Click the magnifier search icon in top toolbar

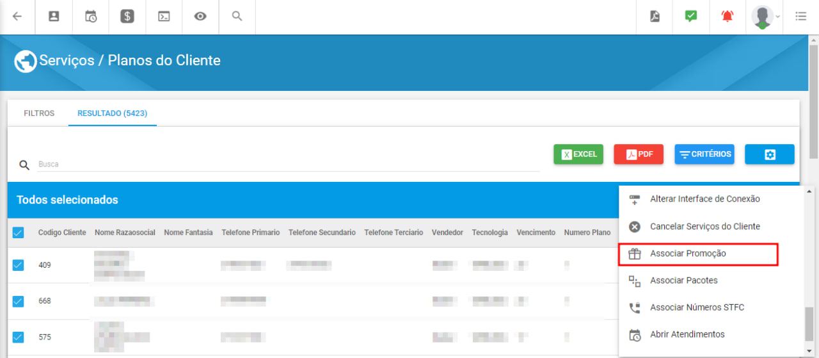[x=237, y=17]
